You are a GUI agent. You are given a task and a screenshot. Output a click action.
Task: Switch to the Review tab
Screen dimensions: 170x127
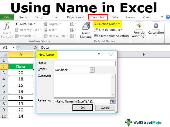(130, 17)
